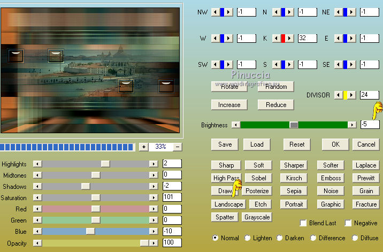Decrease the DIVISOR value with left arrow
The image size is (383, 252).
point(338,95)
